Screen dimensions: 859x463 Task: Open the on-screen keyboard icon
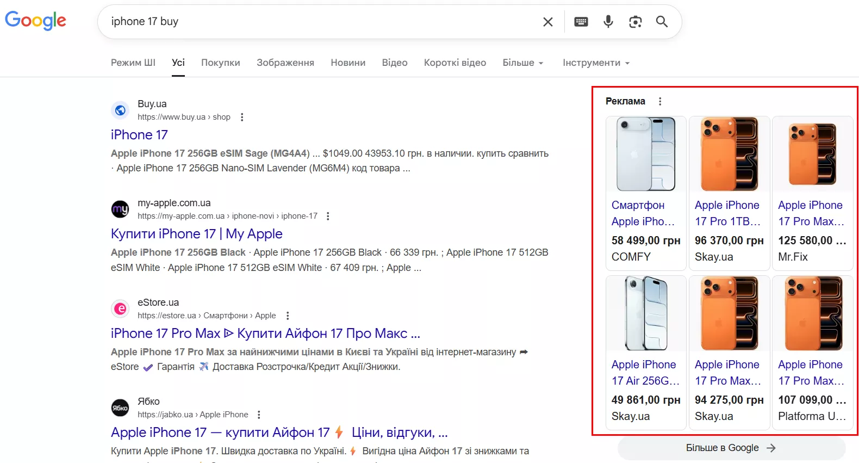pos(581,22)
